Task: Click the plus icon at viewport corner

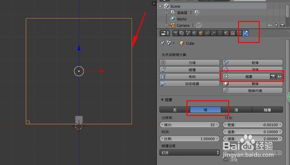Action: [x=154, y=3]
